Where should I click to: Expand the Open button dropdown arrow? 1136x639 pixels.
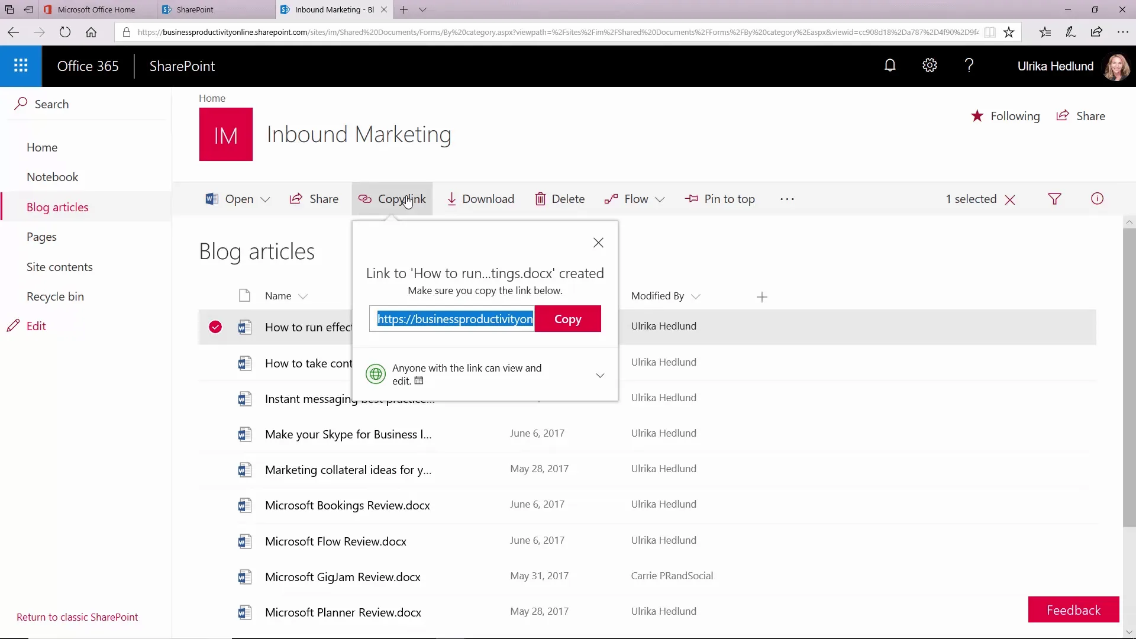tap(265, 199)
